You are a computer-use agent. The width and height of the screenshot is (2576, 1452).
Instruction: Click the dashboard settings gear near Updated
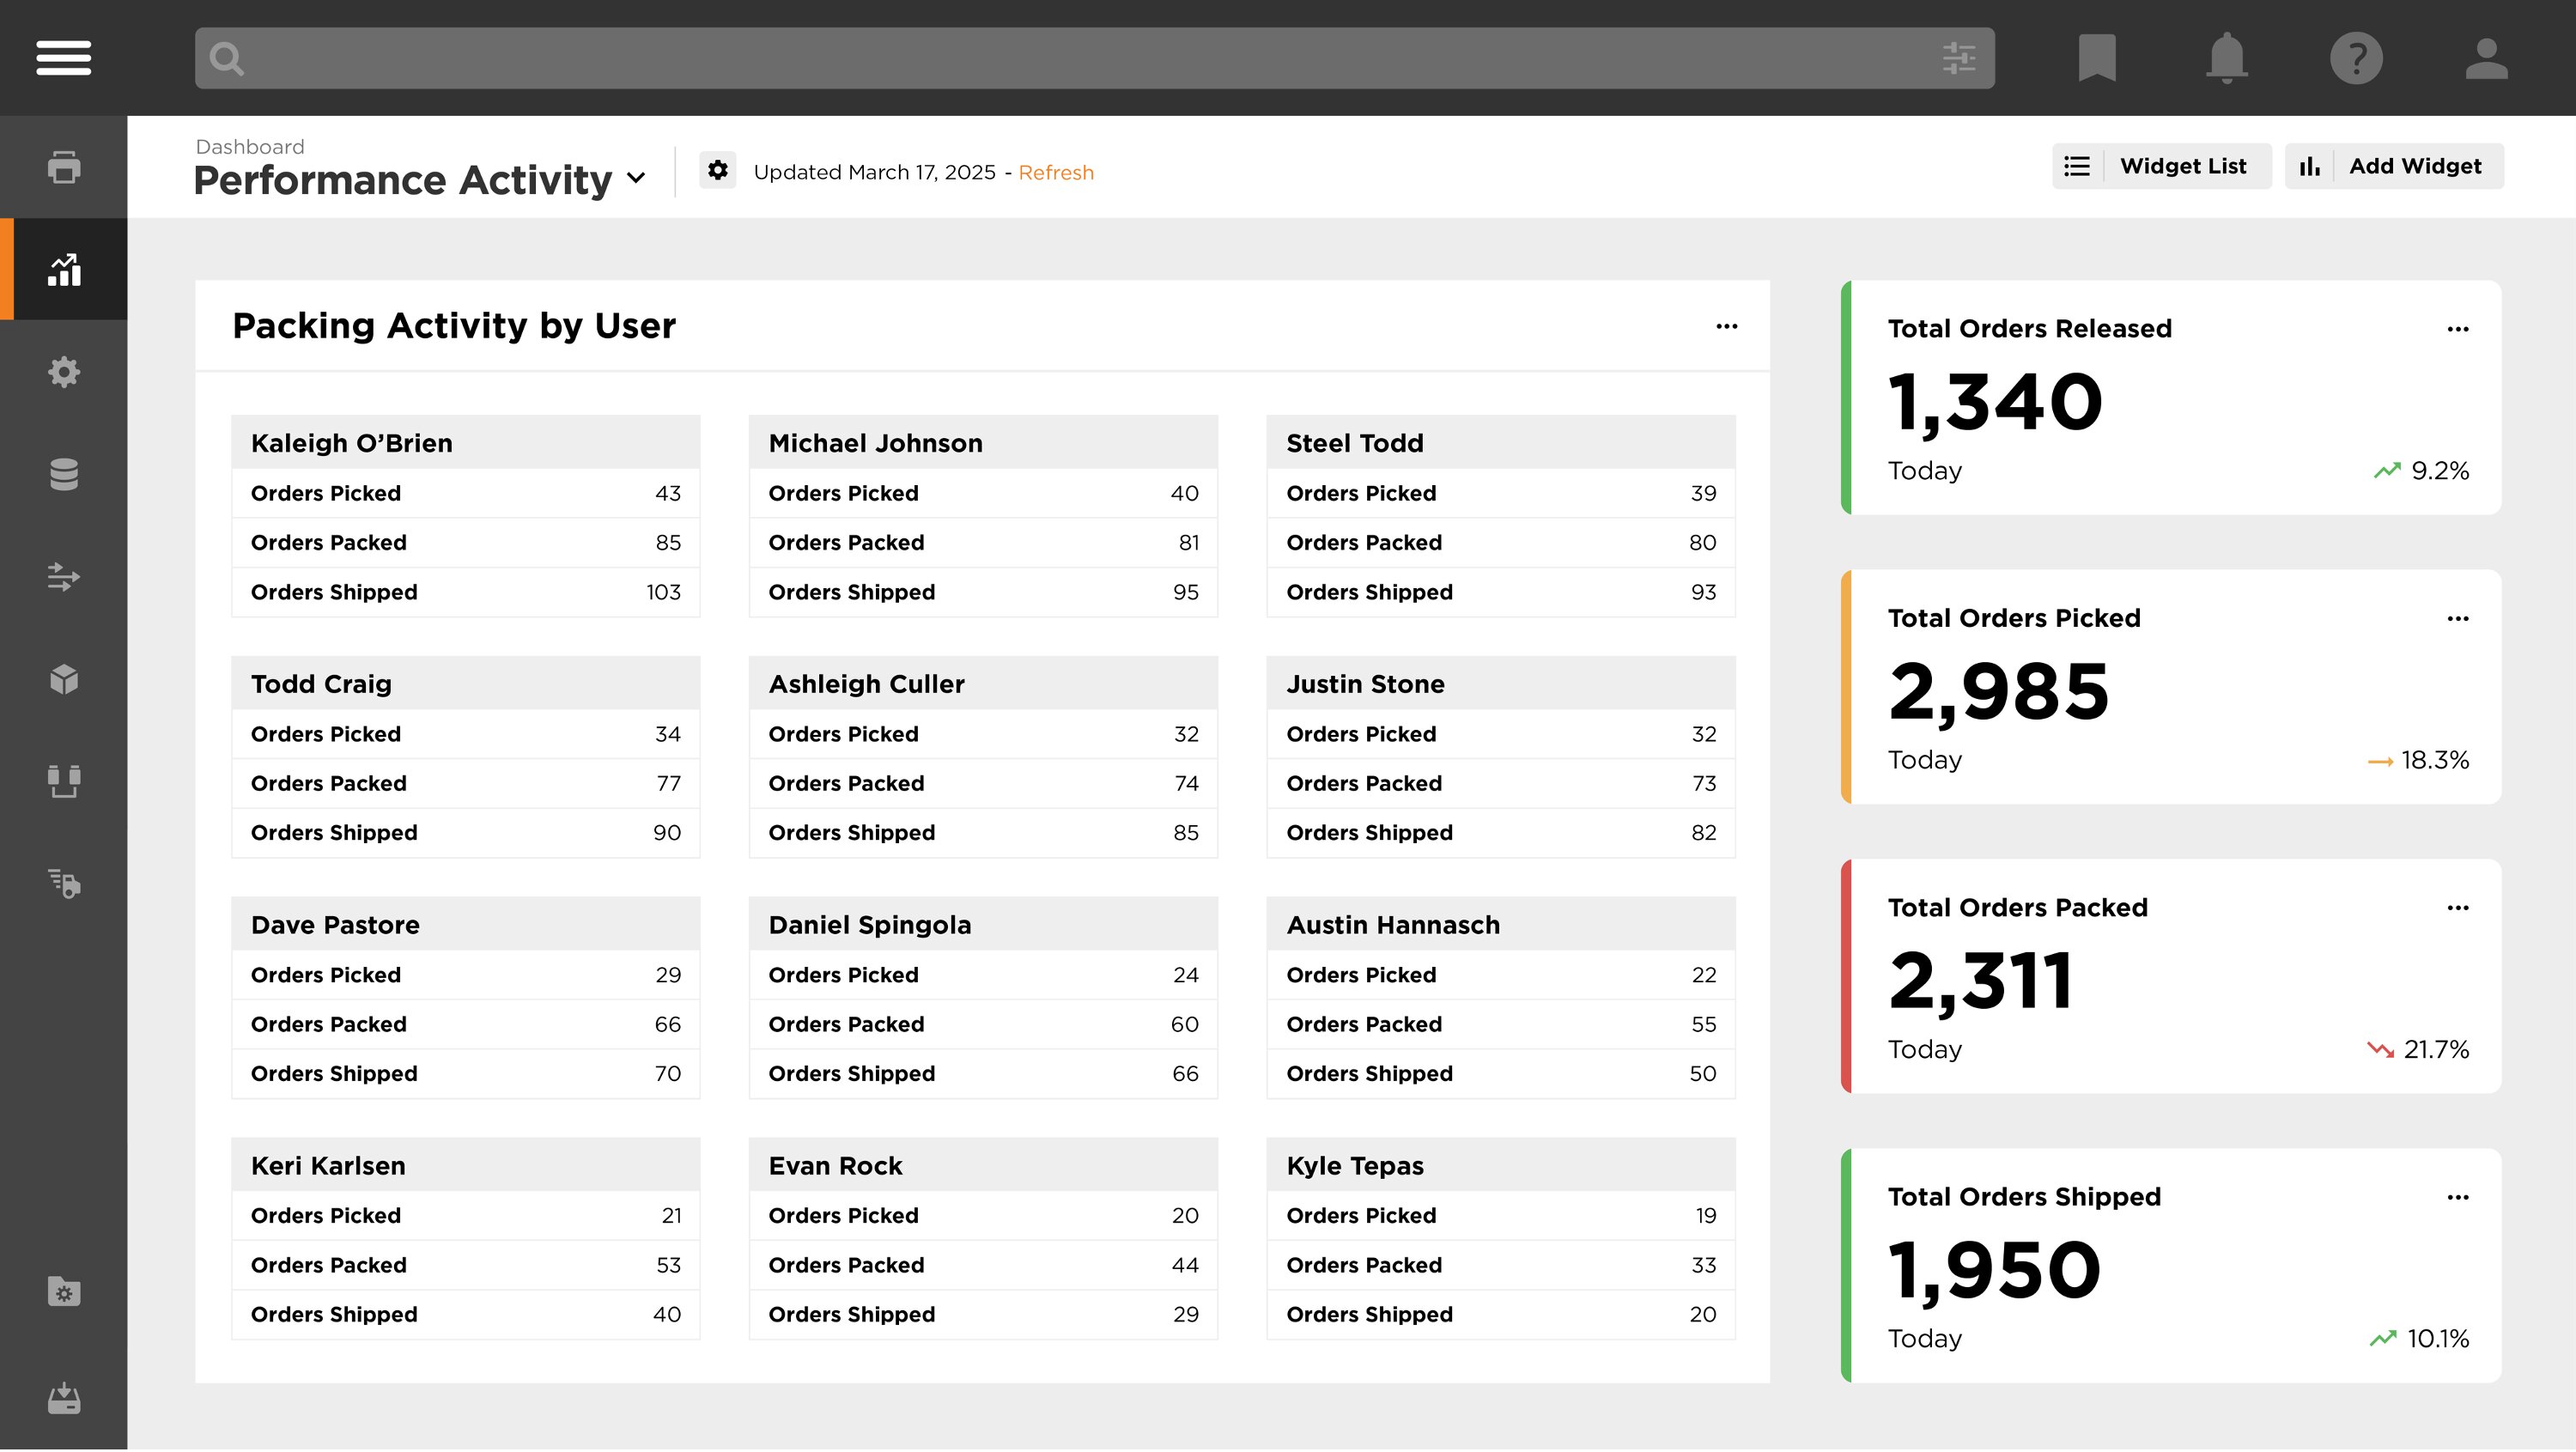click(717, 170)
